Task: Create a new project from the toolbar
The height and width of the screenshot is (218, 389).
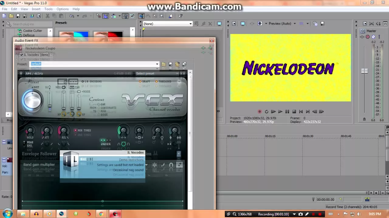Action: (4, 16)
